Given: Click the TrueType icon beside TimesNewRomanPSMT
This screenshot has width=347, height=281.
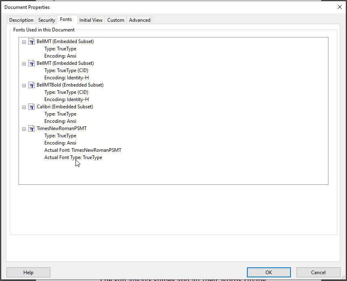Looking at the screenshot, I should tap(31, 128).
